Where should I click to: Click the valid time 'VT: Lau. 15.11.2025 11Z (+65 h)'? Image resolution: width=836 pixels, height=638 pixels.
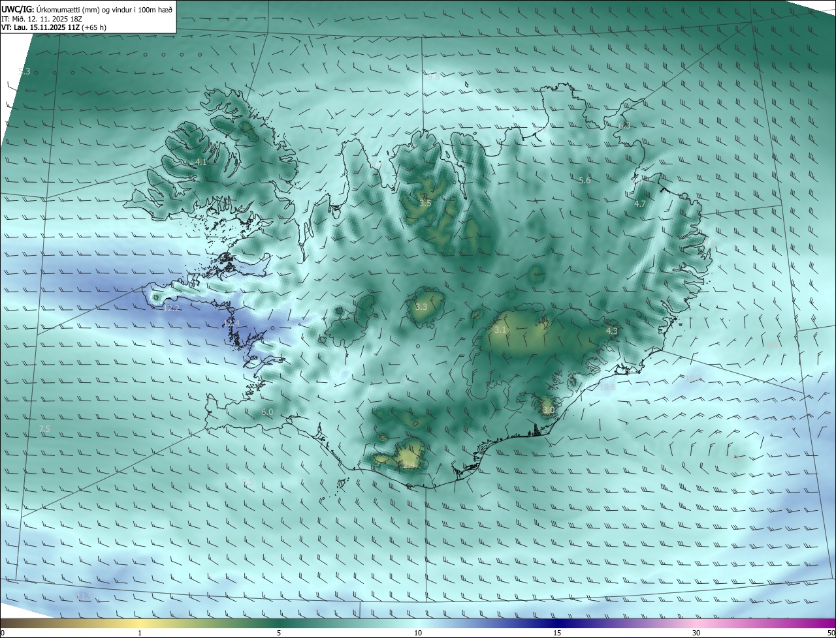point(54,27)
